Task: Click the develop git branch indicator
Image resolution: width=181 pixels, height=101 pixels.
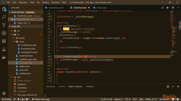Action: point(7,99)
